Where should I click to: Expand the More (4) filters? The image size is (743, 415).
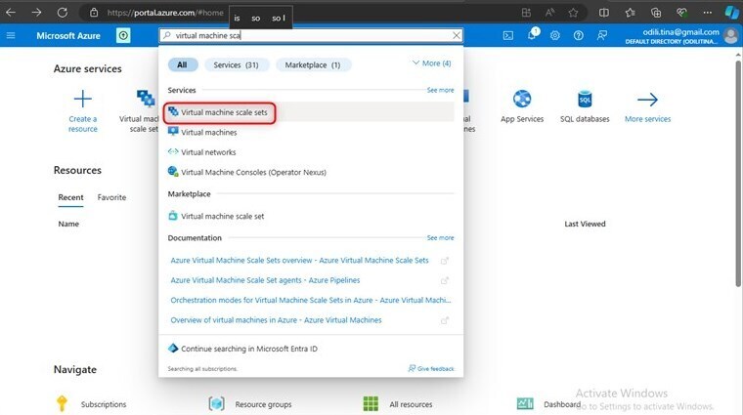pos(432,63)
